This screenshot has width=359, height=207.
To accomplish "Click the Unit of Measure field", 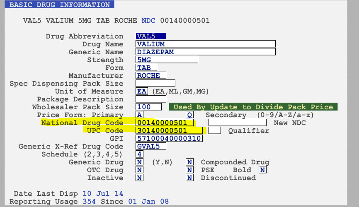I will click(x=141, y=91).
